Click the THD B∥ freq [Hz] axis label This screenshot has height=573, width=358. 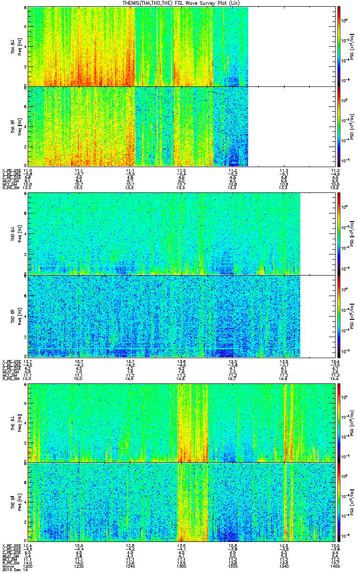pyautogui.click(x=20, y=316)
